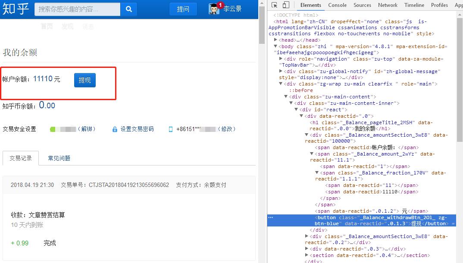Expand the head element node
Screen dimensions: 463x263
[x=275, y=40]
